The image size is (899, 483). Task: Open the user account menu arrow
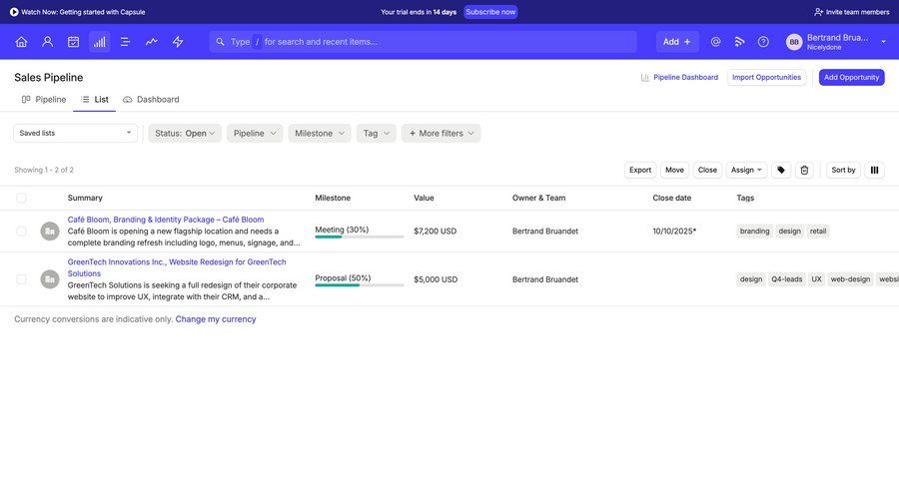point(883,42)
